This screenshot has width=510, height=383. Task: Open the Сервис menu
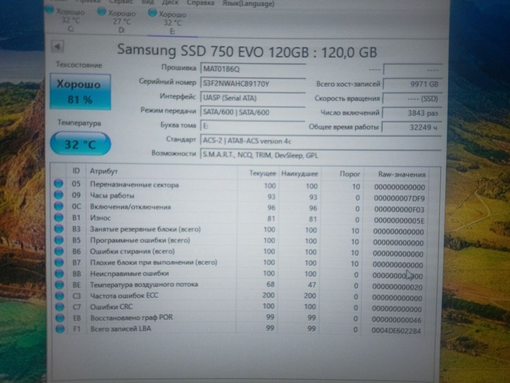(x=121, y=2)
